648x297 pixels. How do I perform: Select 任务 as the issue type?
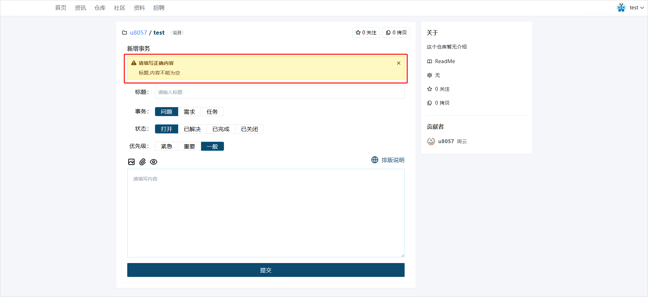[212, 112]
